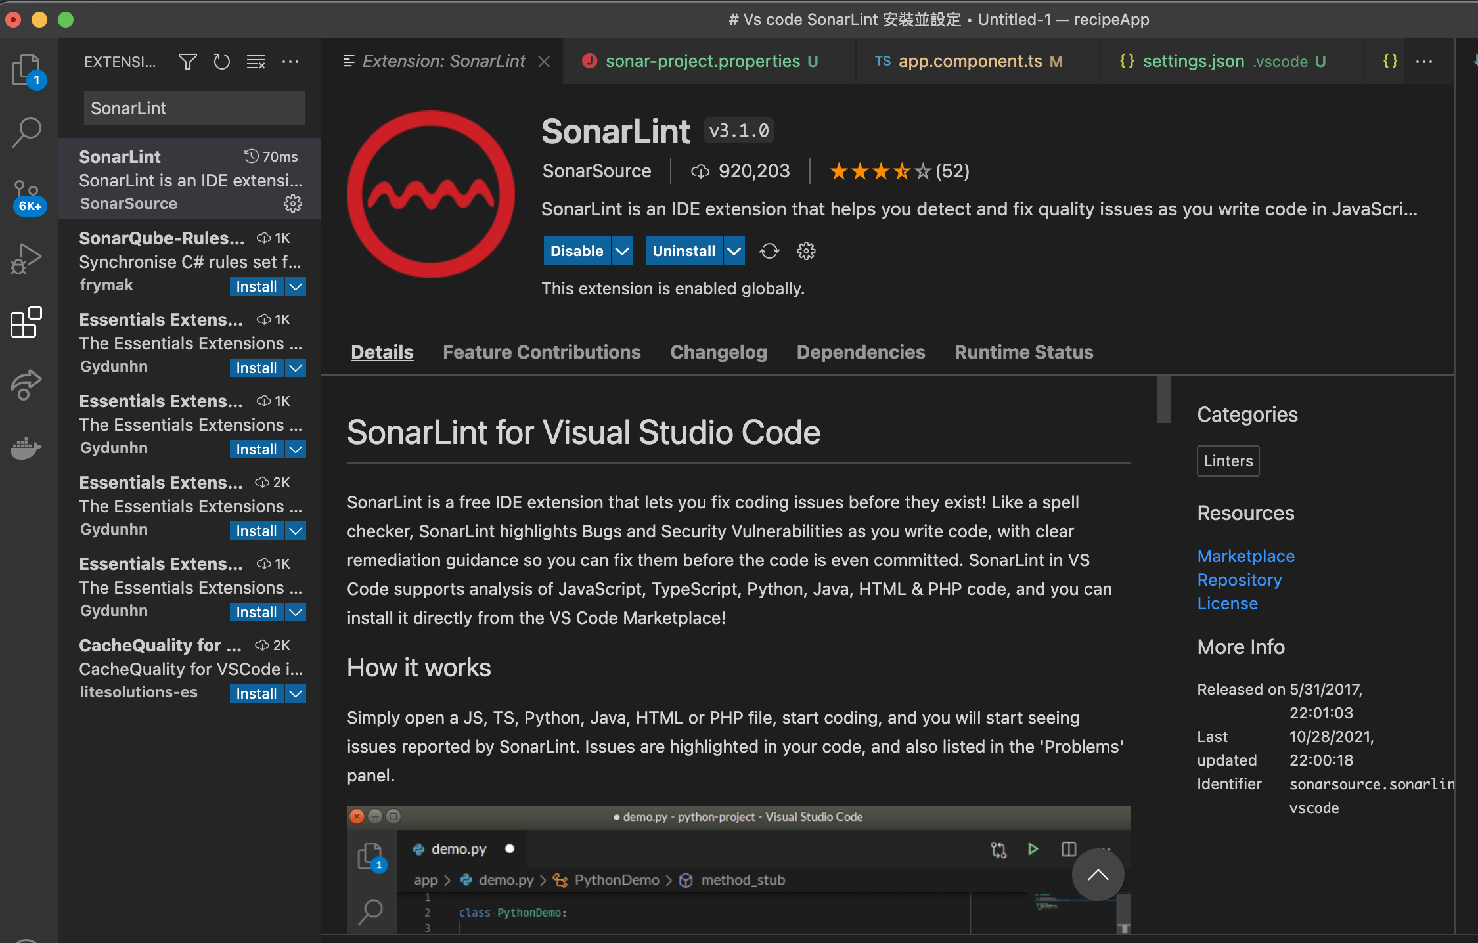Open the Runtime Status tab
This screenshot has width=1478, height=943.
1023,352
